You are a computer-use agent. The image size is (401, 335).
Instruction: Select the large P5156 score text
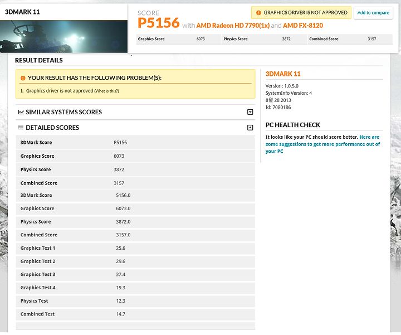(x=159, y=23)
